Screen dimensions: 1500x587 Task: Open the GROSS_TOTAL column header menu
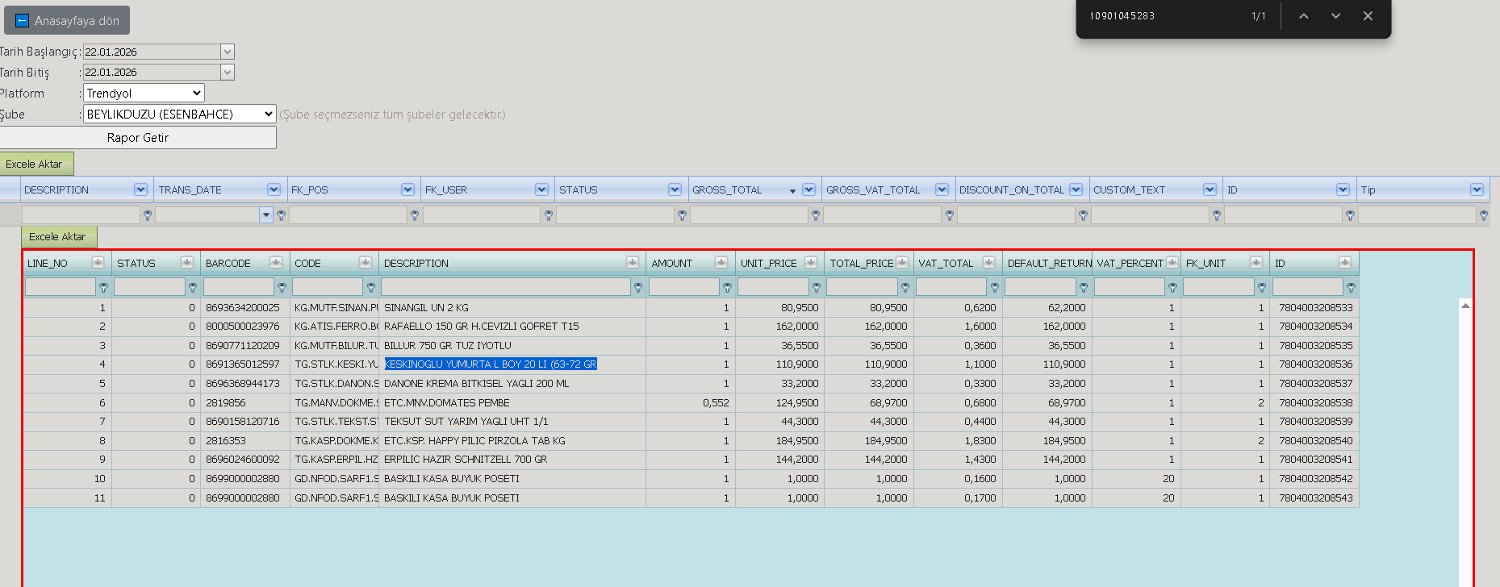click(x=808, y=189)
